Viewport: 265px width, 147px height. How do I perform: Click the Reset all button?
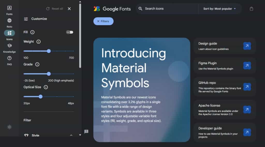(x=55, y=9)
